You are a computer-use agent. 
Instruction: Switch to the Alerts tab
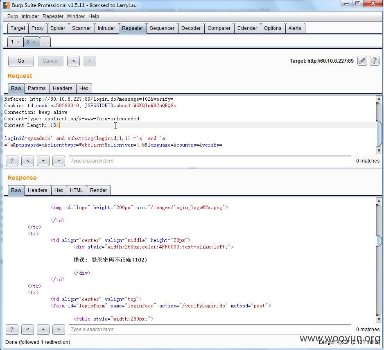pyautogui.click(x=295, y=28)
